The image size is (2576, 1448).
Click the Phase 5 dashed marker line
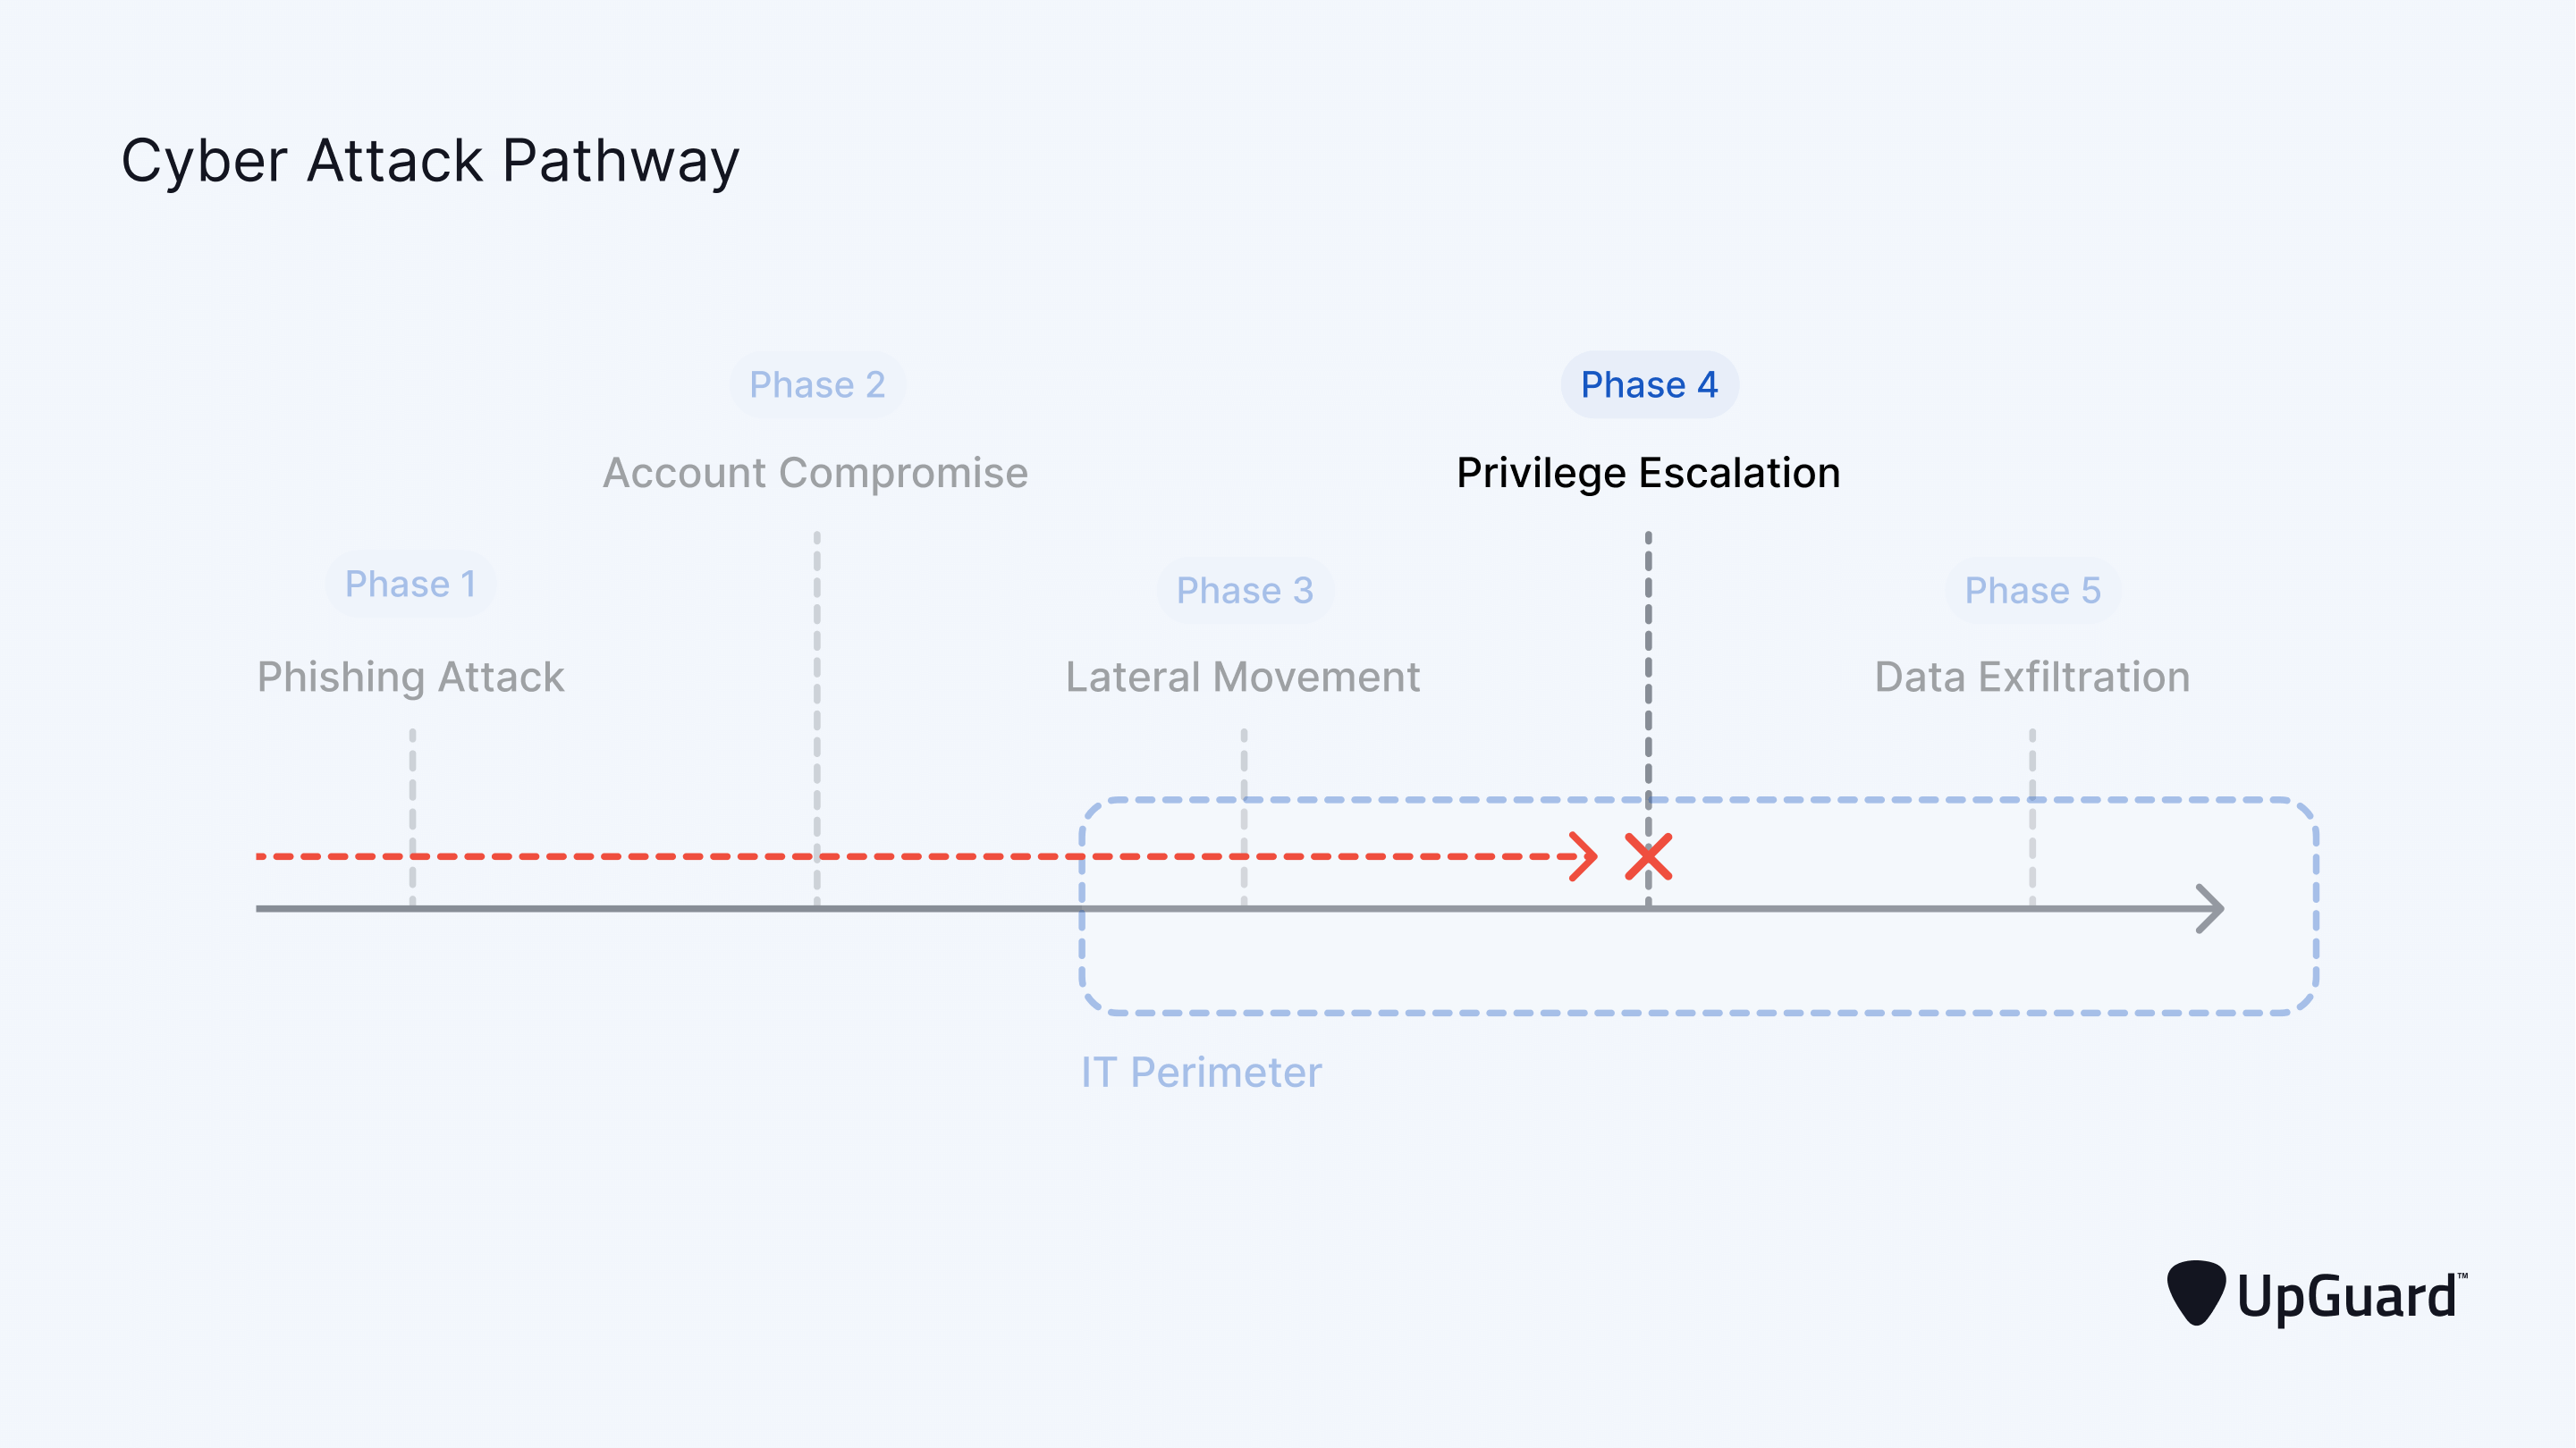click(2032, 818)
